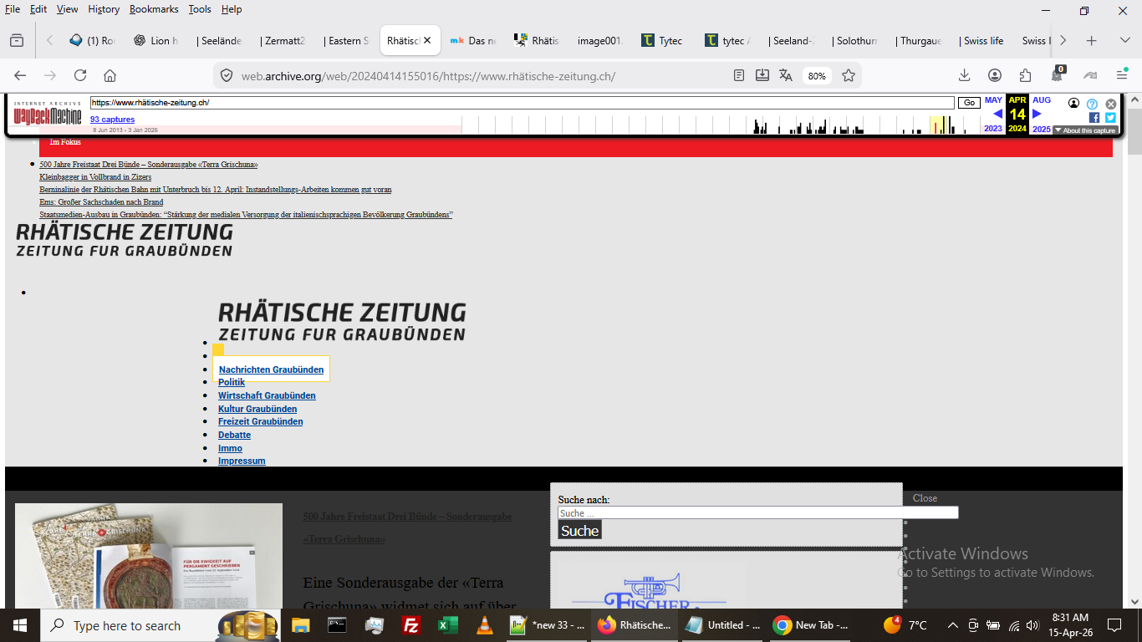Open the History menu
This screenshot has height=642, width=1142.
click(x=104, y=9)
